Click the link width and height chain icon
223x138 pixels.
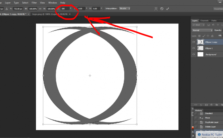[40, 9]
